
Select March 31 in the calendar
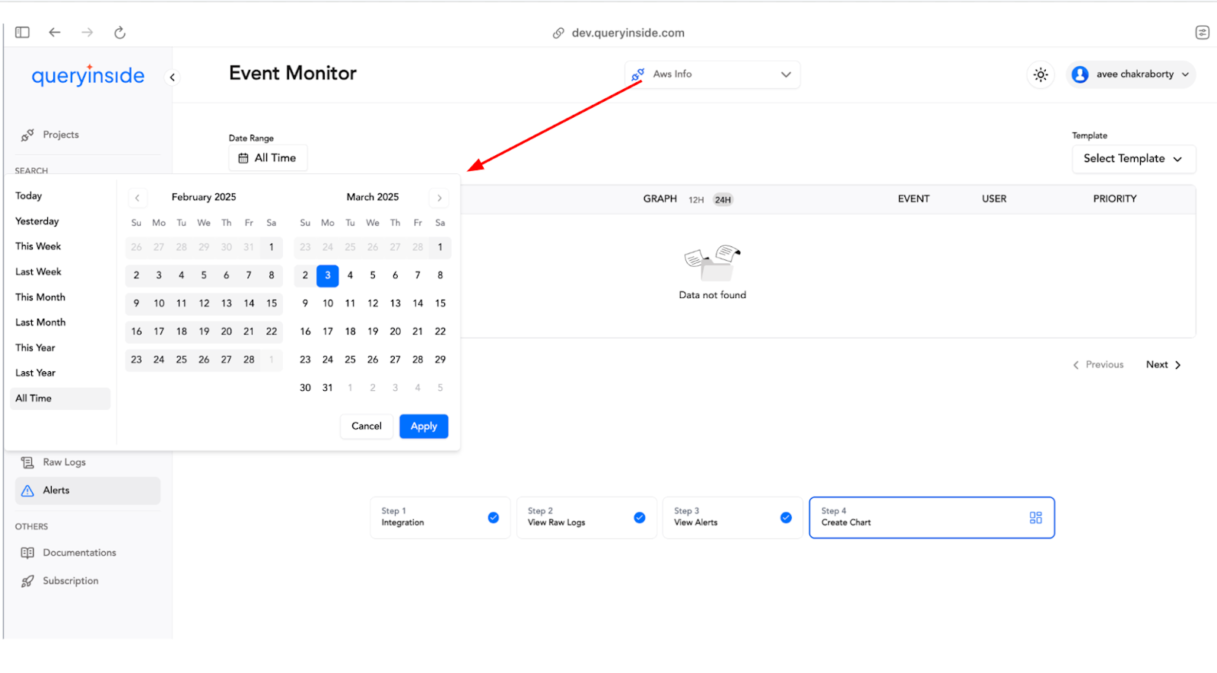point(328,388)
